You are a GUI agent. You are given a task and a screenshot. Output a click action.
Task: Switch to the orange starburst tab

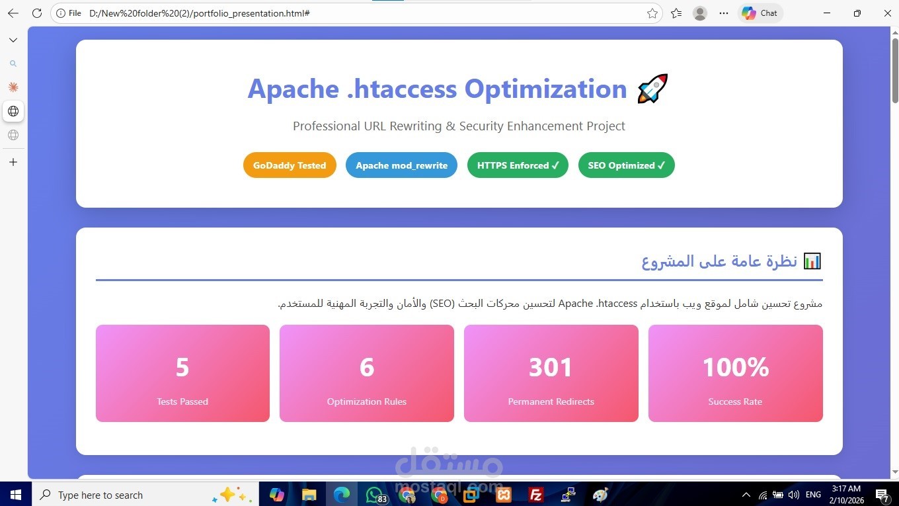tap(13, 87)
